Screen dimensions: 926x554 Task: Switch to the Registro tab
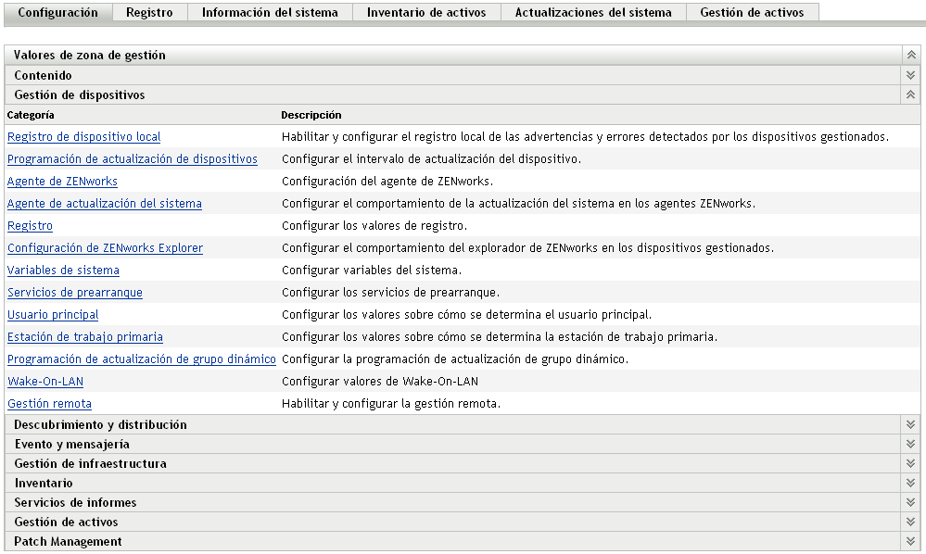pos(149,13)
